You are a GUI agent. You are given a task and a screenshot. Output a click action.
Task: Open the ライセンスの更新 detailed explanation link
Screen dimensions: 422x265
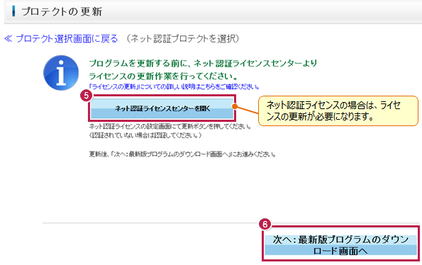coord(174,87)
